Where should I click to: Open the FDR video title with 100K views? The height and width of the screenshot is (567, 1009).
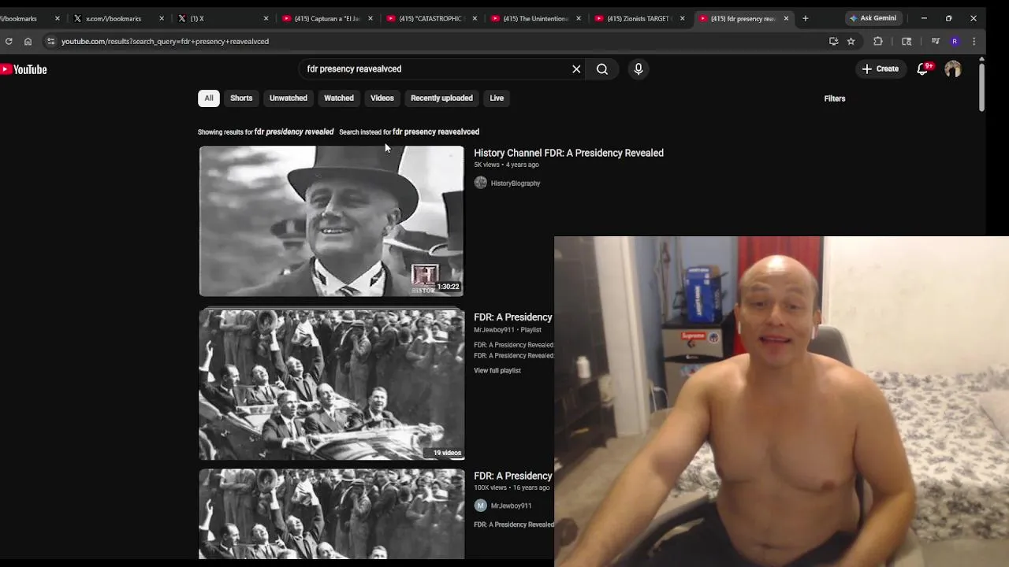point(513,476)
